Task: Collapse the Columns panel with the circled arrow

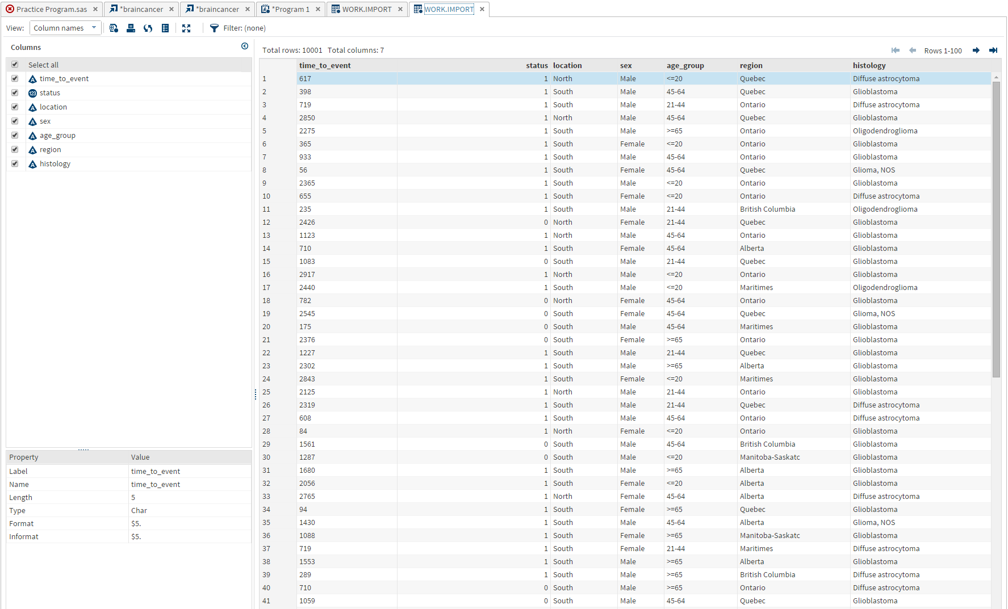Action: point(245,47)
